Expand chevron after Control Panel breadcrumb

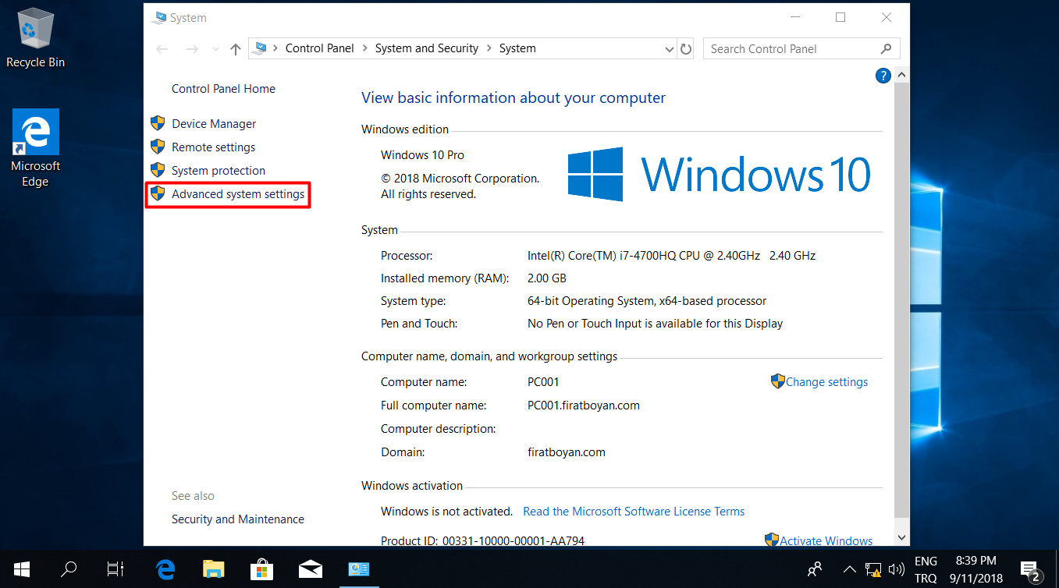(x=365, y=48)
